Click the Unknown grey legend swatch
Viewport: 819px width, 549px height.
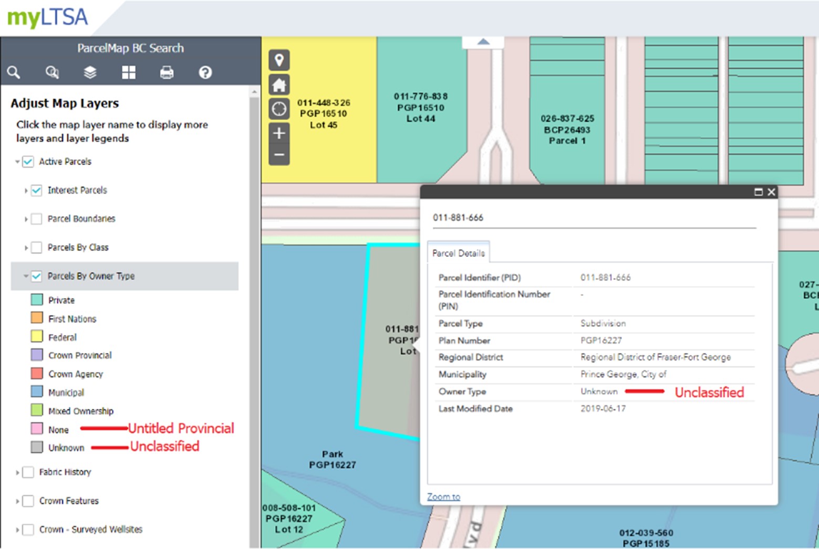click(37, 447)
